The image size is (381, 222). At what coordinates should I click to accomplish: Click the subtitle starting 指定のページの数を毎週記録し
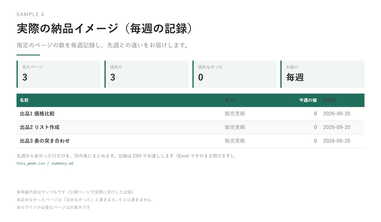pyautogui.click(x=103, y=45)
